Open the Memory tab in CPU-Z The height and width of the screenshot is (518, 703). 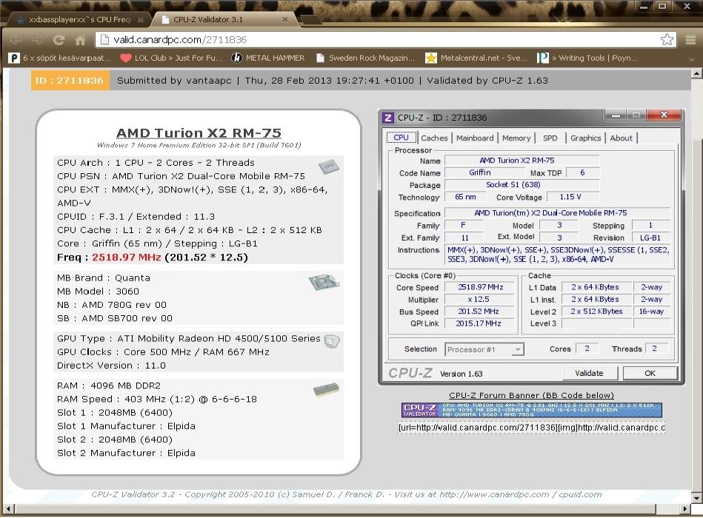pos(516,138)
